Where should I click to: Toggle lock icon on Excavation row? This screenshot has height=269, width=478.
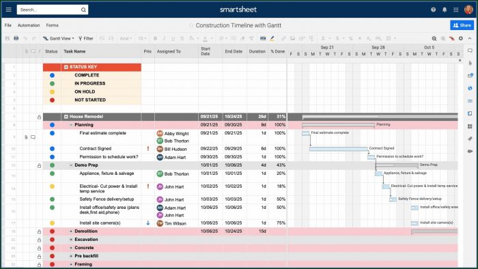click(x=40, y=240)
